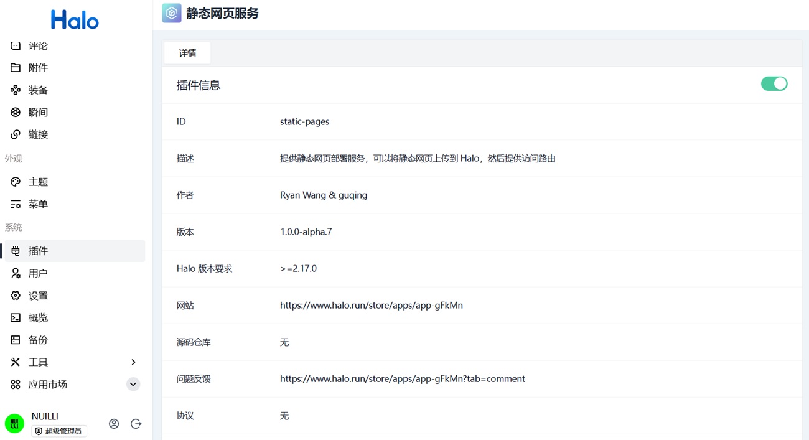Screen dimensions: 809x440
Task: Click the 菜单 menu settings icon
Action: click(x=16, y=204)
